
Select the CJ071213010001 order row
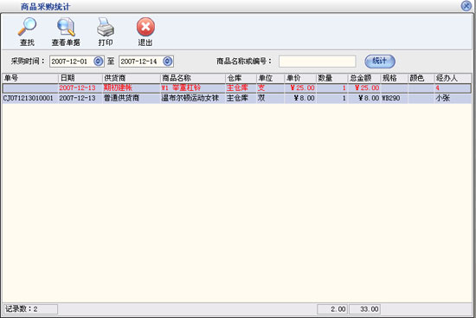coord(237,98)
